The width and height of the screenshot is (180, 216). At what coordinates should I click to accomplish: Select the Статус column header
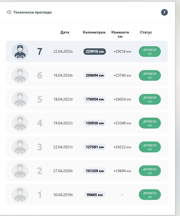(146, 32)
